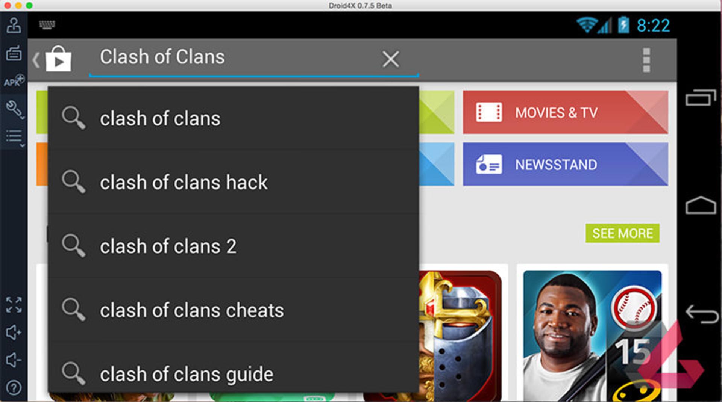Tap the Android recent apps button
Image resolution: width=722 pixels, height=402 pixels.
tap(701, 98)
